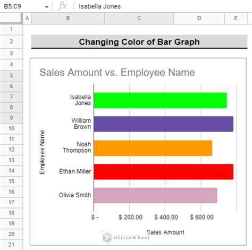Select row 17 header
Screen dimensions: 252x250
click(11, 202)
